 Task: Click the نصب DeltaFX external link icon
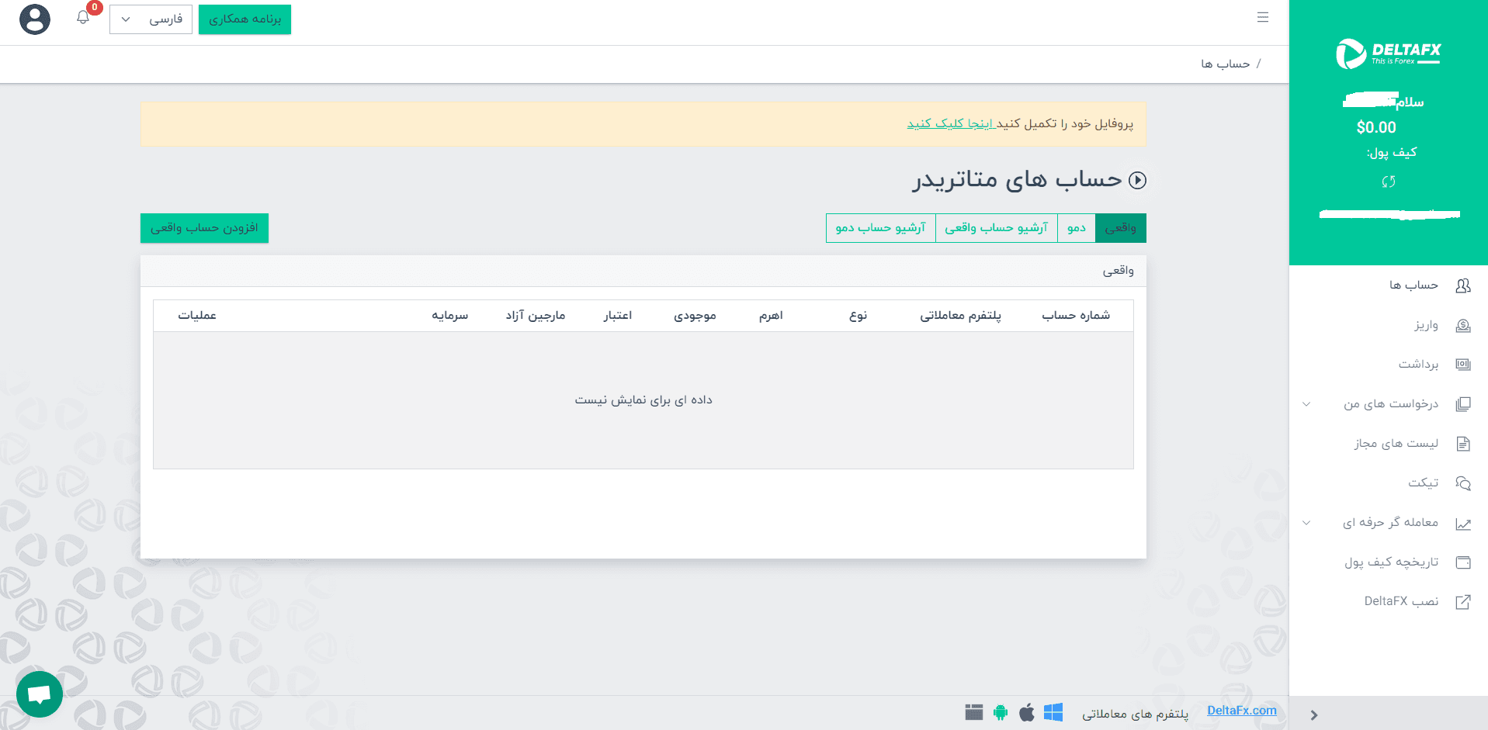tap(1463, 602)
